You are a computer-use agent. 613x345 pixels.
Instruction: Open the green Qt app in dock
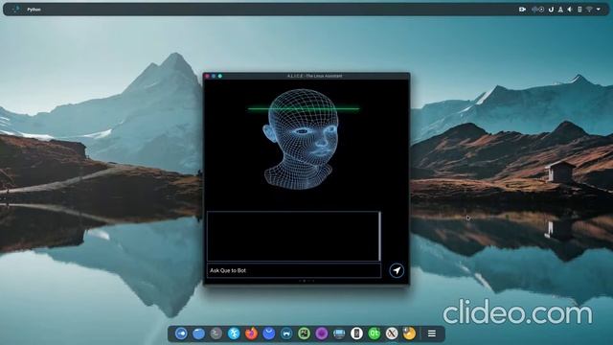coord(375,333)
